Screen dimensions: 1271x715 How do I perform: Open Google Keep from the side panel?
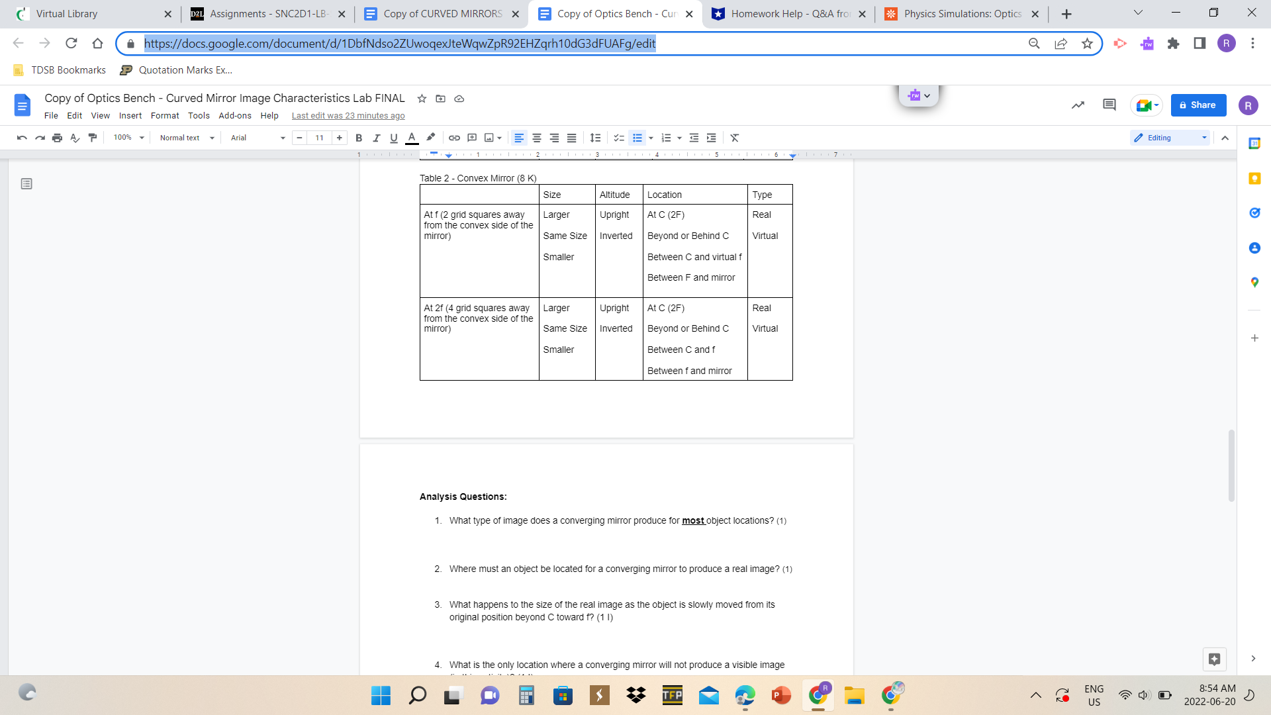[1254, 178]
